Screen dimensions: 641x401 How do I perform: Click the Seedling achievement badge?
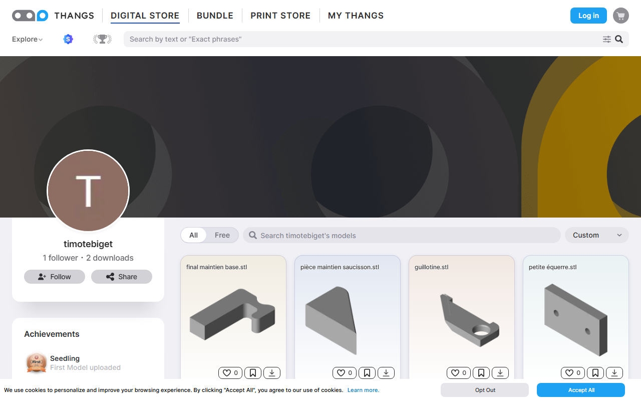pos(36,363)
